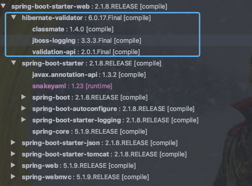Select jboss-logging 3.3.3.Final entry
The height and width of the screenshot is (186, 252).
tap(86, 40)
